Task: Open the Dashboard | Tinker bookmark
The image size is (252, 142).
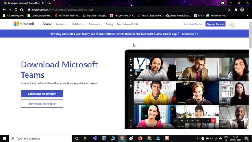Action: (x=39, y=15)
